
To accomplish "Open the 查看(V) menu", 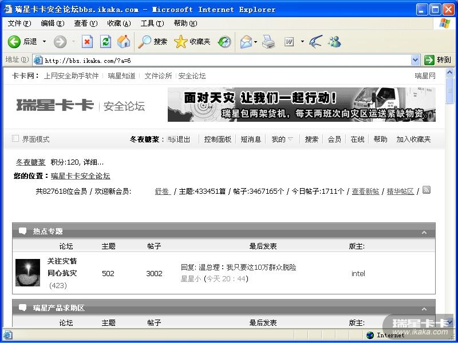I will click(85, 23).
